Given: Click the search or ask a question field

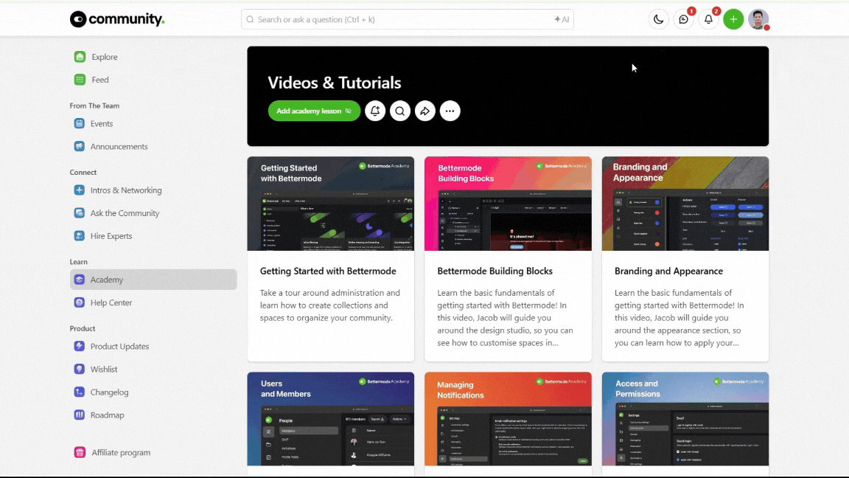Looking at the screenshot, I should click(x=398, y=20).
